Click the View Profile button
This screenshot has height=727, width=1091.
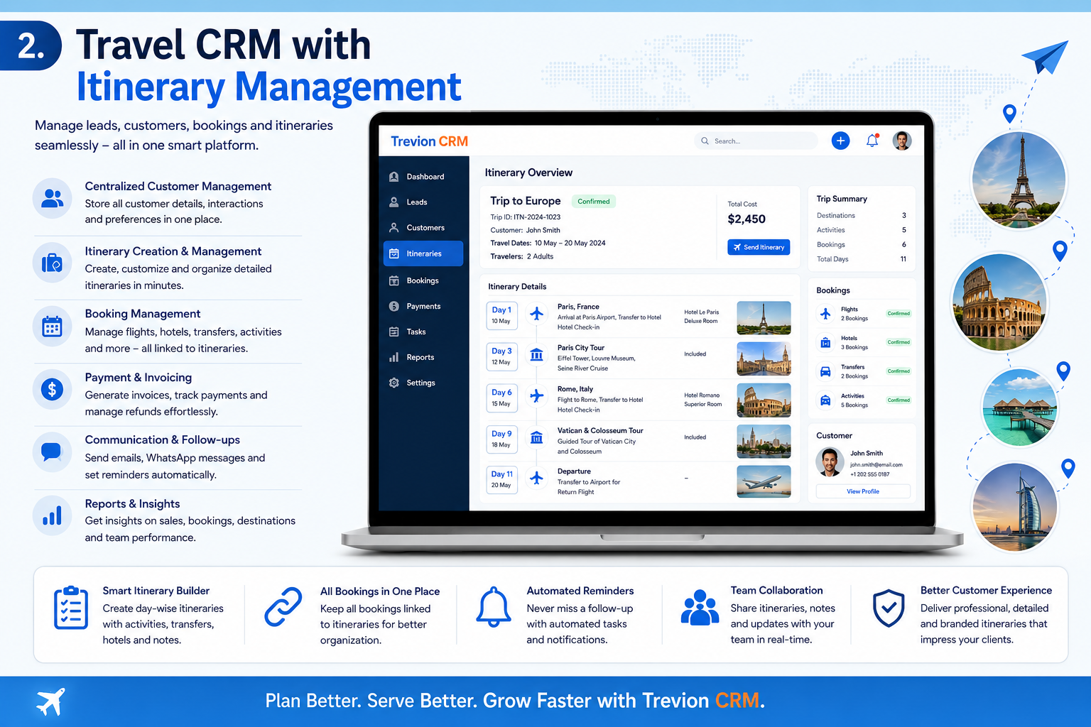[x=863, y=491]
